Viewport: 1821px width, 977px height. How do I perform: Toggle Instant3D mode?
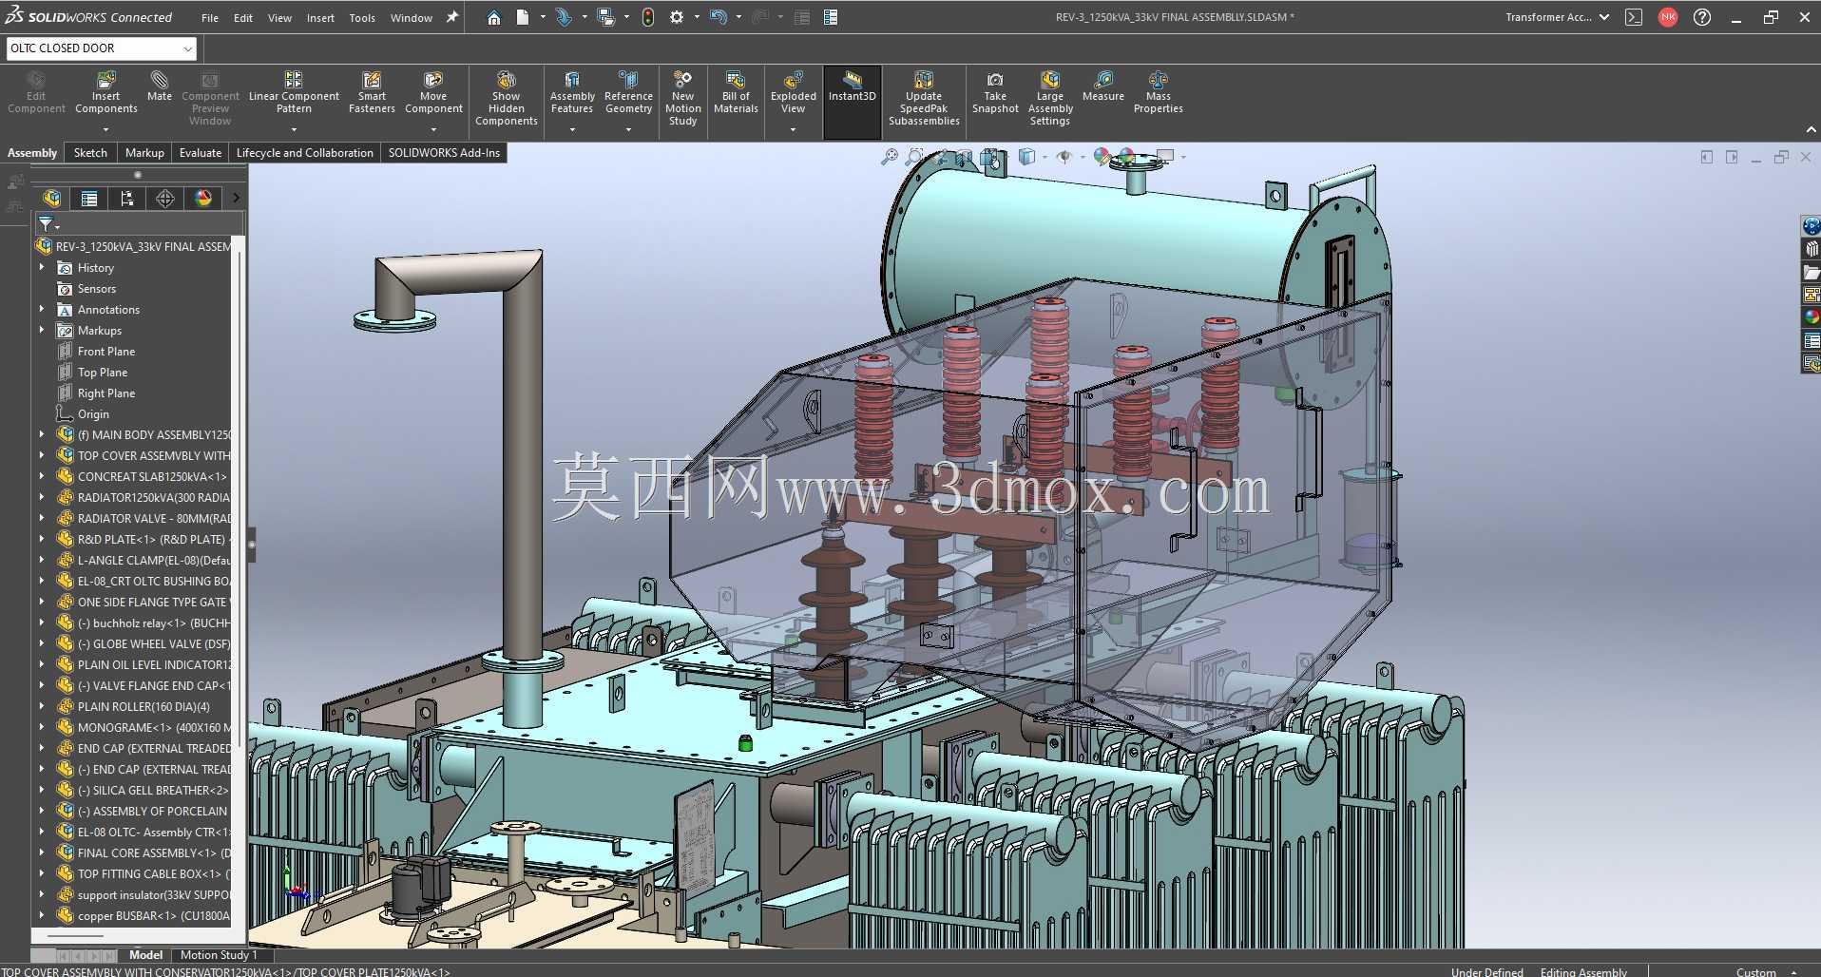853,102
